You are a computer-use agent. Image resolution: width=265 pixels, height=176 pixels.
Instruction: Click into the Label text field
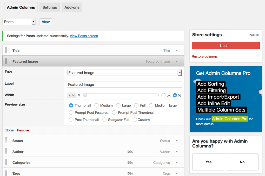(124, 85)
